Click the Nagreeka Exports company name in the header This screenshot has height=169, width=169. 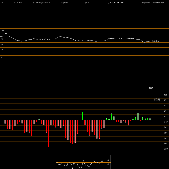point(152,3)
